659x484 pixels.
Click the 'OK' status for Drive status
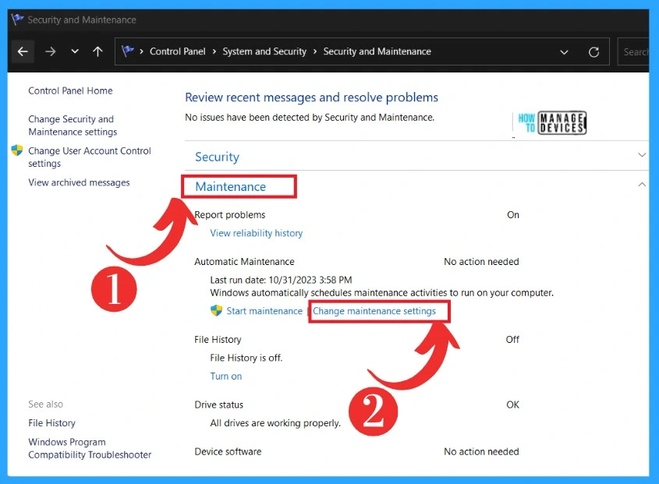(512, 405)
